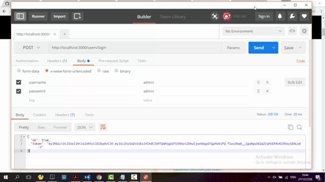Screen dimensions: 325x182
Task: Switch to the Builder tab
Action: click(x=144, y=17)
